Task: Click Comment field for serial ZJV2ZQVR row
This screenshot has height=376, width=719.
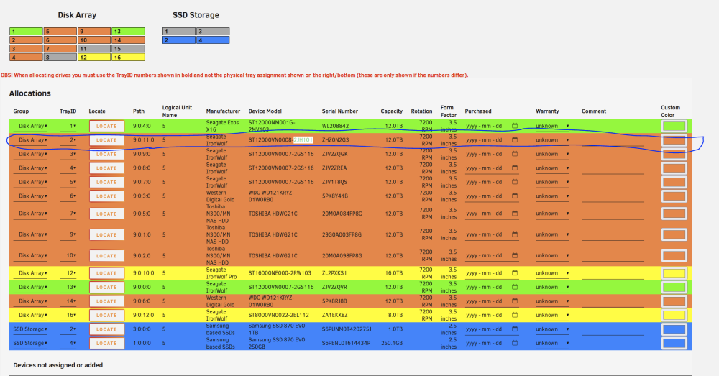Action: tap(613, 288)
